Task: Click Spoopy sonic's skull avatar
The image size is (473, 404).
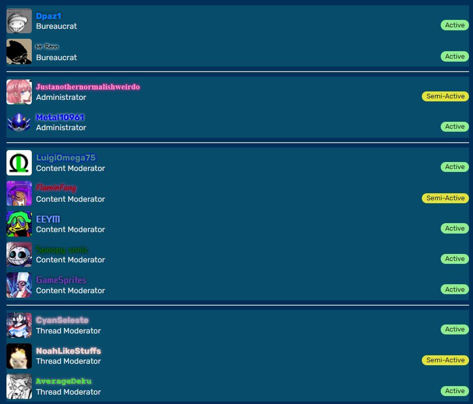Action: click(x=19, y=254)
